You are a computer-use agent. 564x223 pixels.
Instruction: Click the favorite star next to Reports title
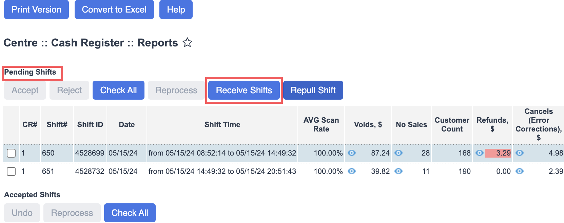click(187, 43)
